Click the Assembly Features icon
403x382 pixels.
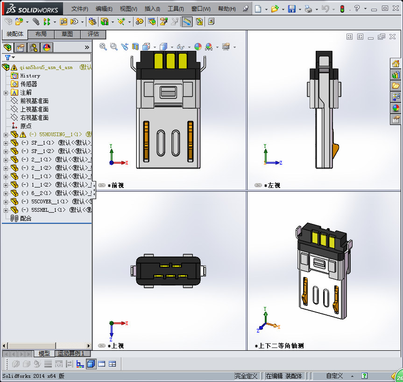click(104, 21)
